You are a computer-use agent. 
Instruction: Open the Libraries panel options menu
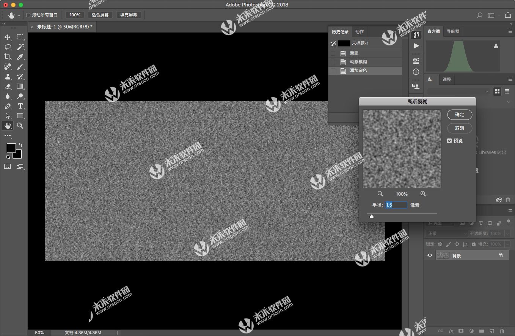coord(510,79)
